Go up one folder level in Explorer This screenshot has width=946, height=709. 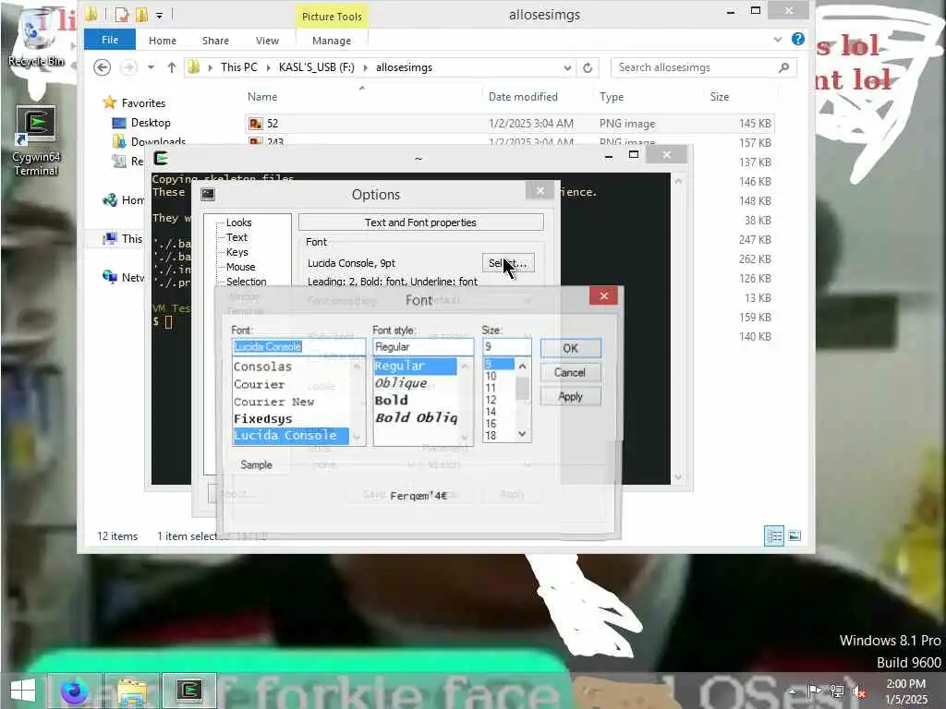(x=172, y=67)
